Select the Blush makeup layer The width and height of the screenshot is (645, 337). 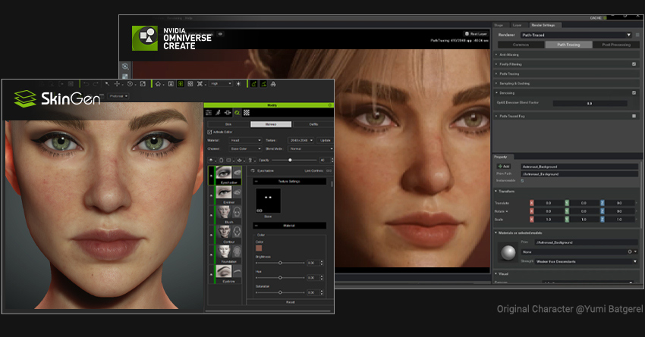(x=224, y=214)
